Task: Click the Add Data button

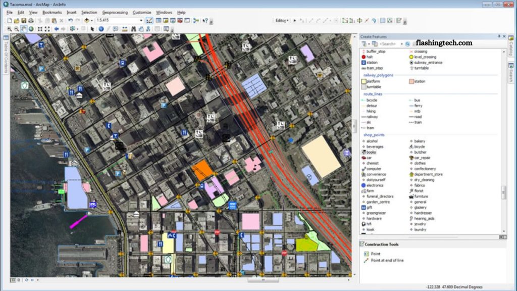Action: pyautogui.click(x=87, y=20)
